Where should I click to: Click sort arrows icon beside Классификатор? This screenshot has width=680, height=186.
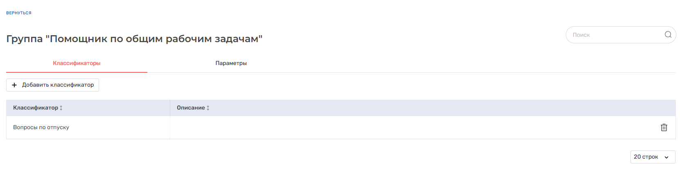pos(61,108)
